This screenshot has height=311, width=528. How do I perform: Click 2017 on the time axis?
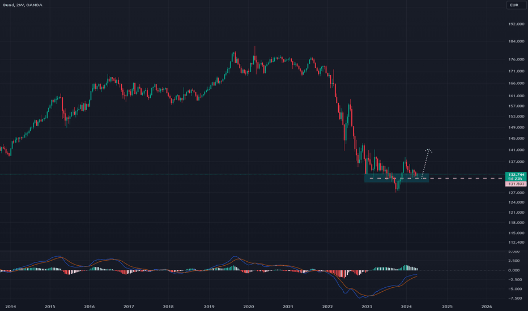click(129, 306)
